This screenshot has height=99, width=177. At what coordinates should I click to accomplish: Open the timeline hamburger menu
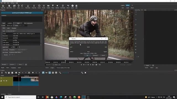[x=2, y=73]
